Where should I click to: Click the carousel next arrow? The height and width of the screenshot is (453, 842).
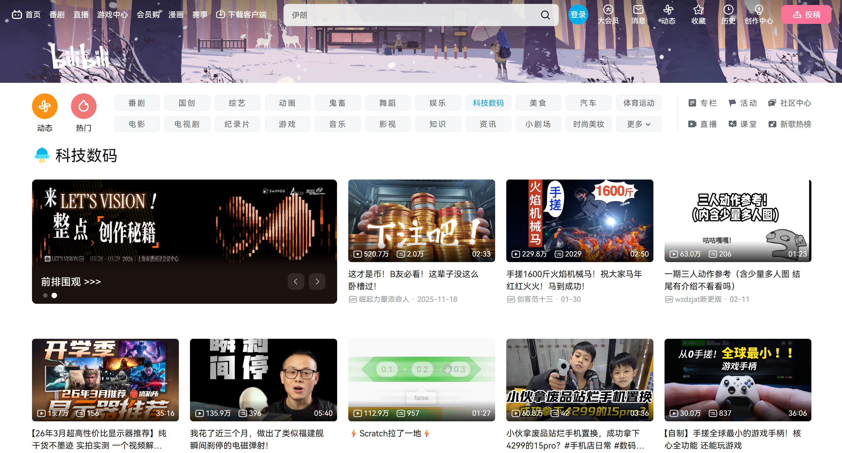(x=317, y=281)
